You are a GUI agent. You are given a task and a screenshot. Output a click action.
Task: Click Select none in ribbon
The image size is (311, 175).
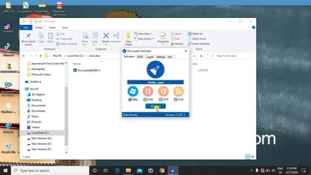[x=197, y=39]
